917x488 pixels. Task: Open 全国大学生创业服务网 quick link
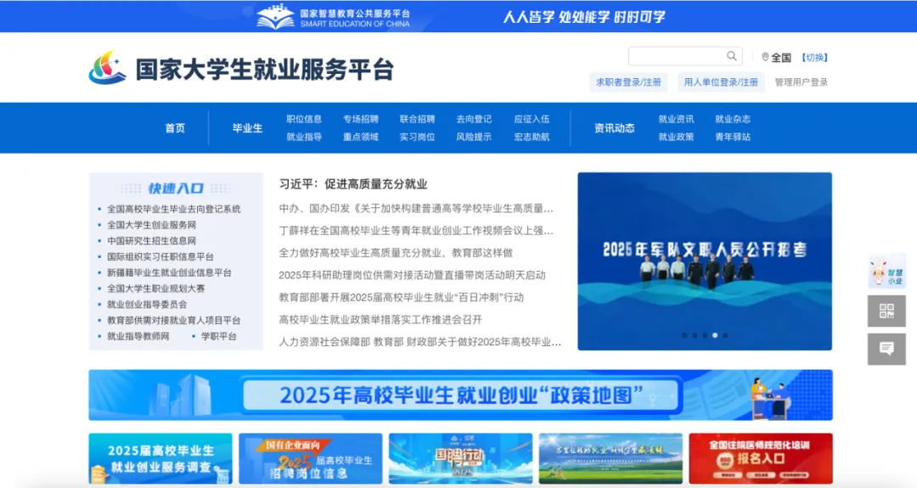click(x=151, y=225)
